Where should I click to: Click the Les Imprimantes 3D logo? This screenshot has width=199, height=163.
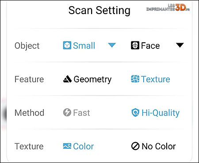pyautogui.click(x=168, y=7)
